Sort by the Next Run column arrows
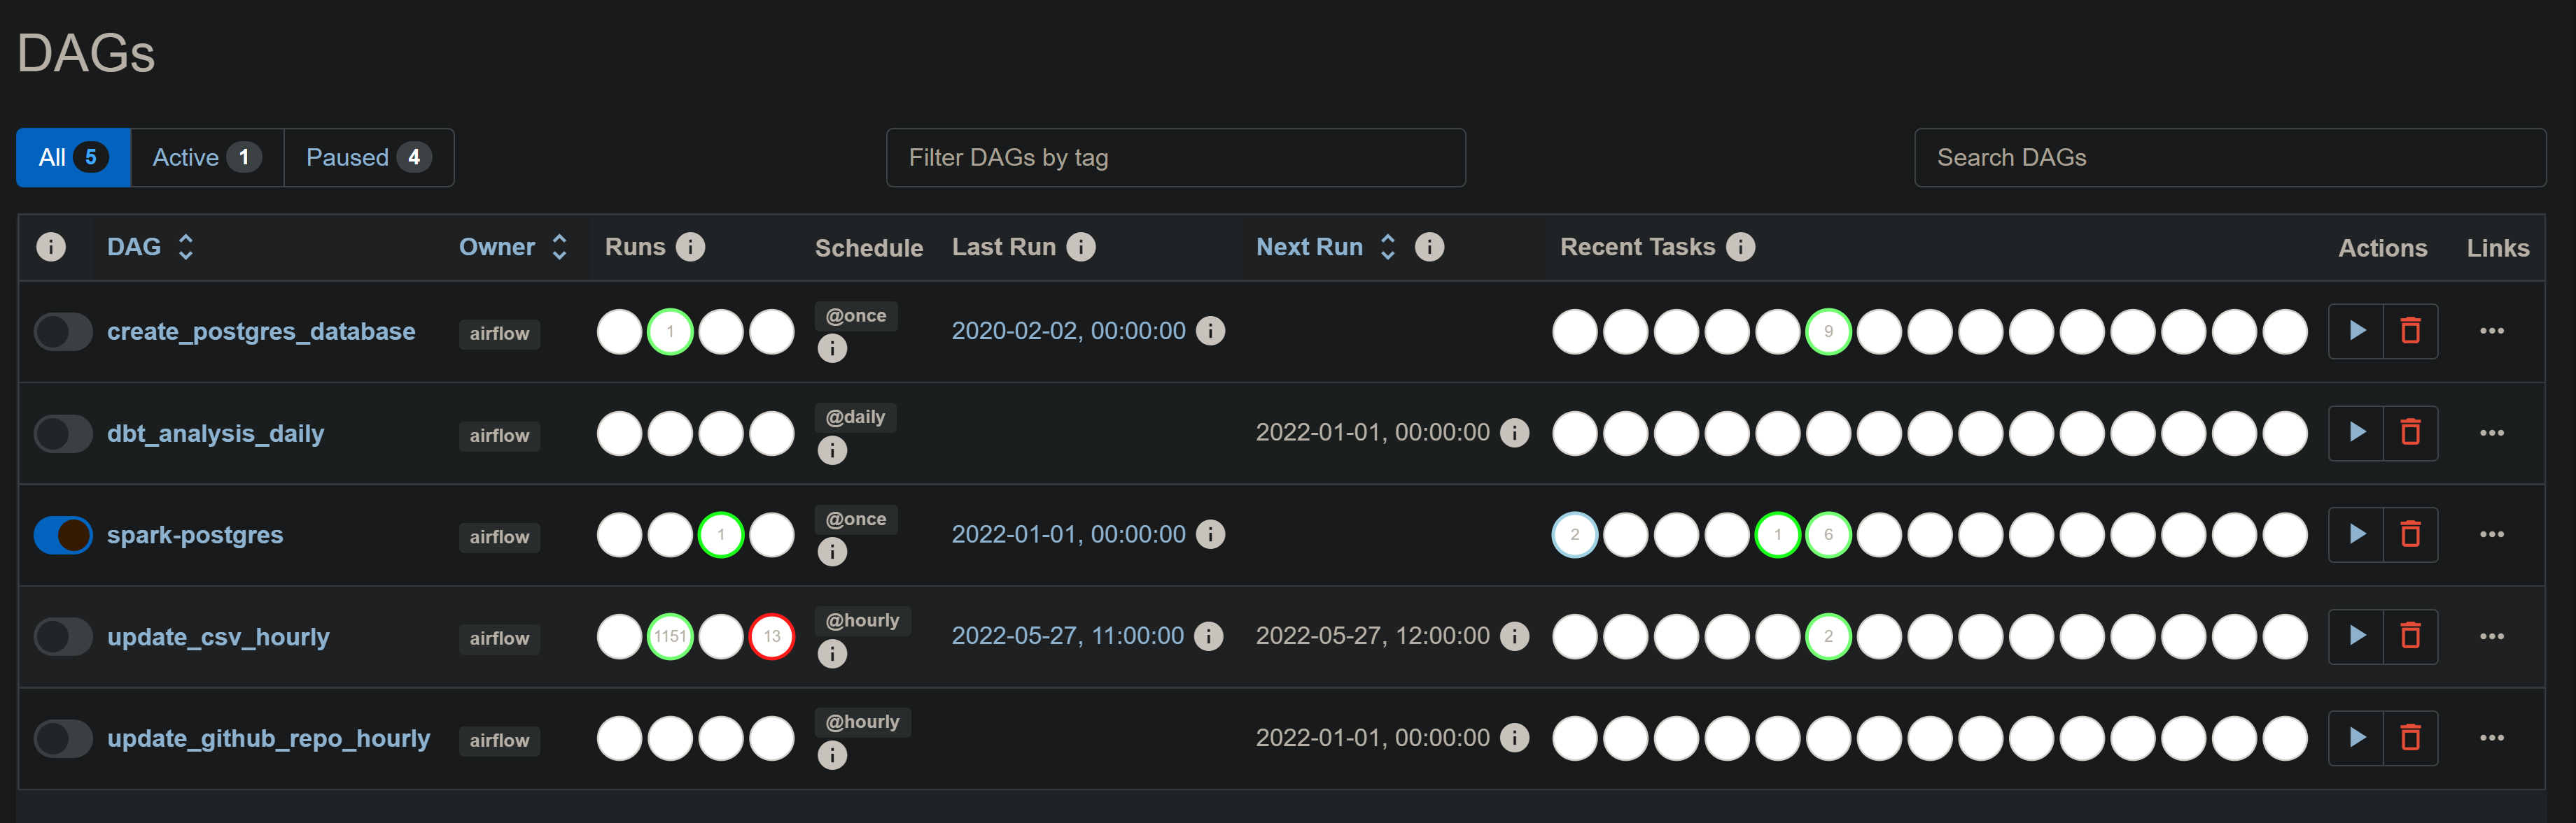The image size is (2576, 823). click(x=1387, y=247)
